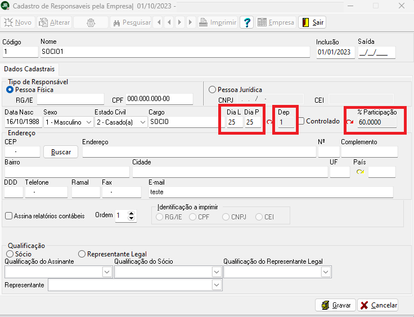Increase the Ordem stepper value
The image size is (414, 317).
pyautogui.click(x=132, y=213)
